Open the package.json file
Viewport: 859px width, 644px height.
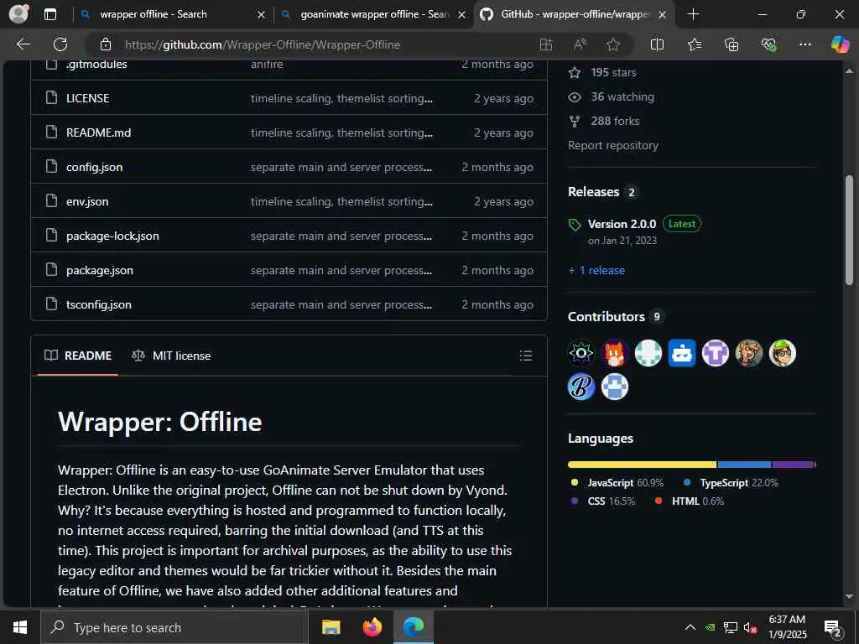[x=100, y=271]
